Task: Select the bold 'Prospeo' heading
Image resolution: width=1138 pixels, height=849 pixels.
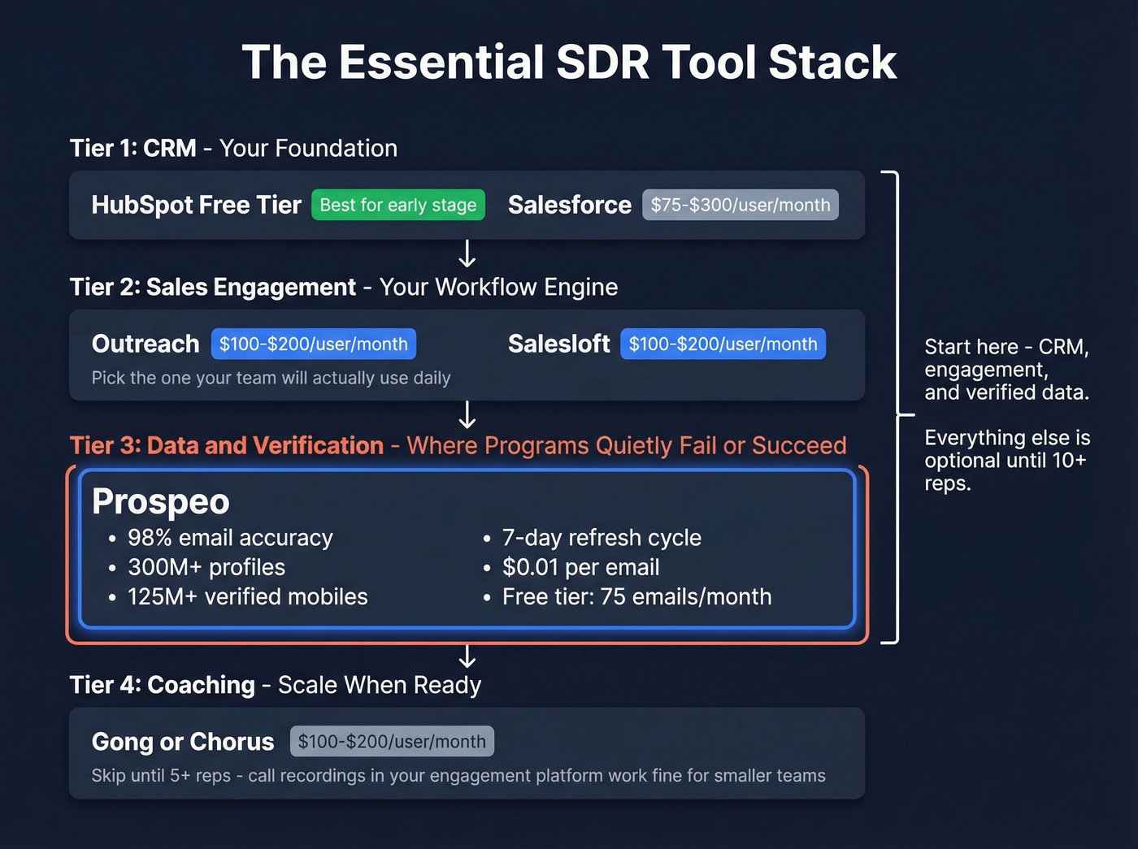Action: tap(160, 501)
